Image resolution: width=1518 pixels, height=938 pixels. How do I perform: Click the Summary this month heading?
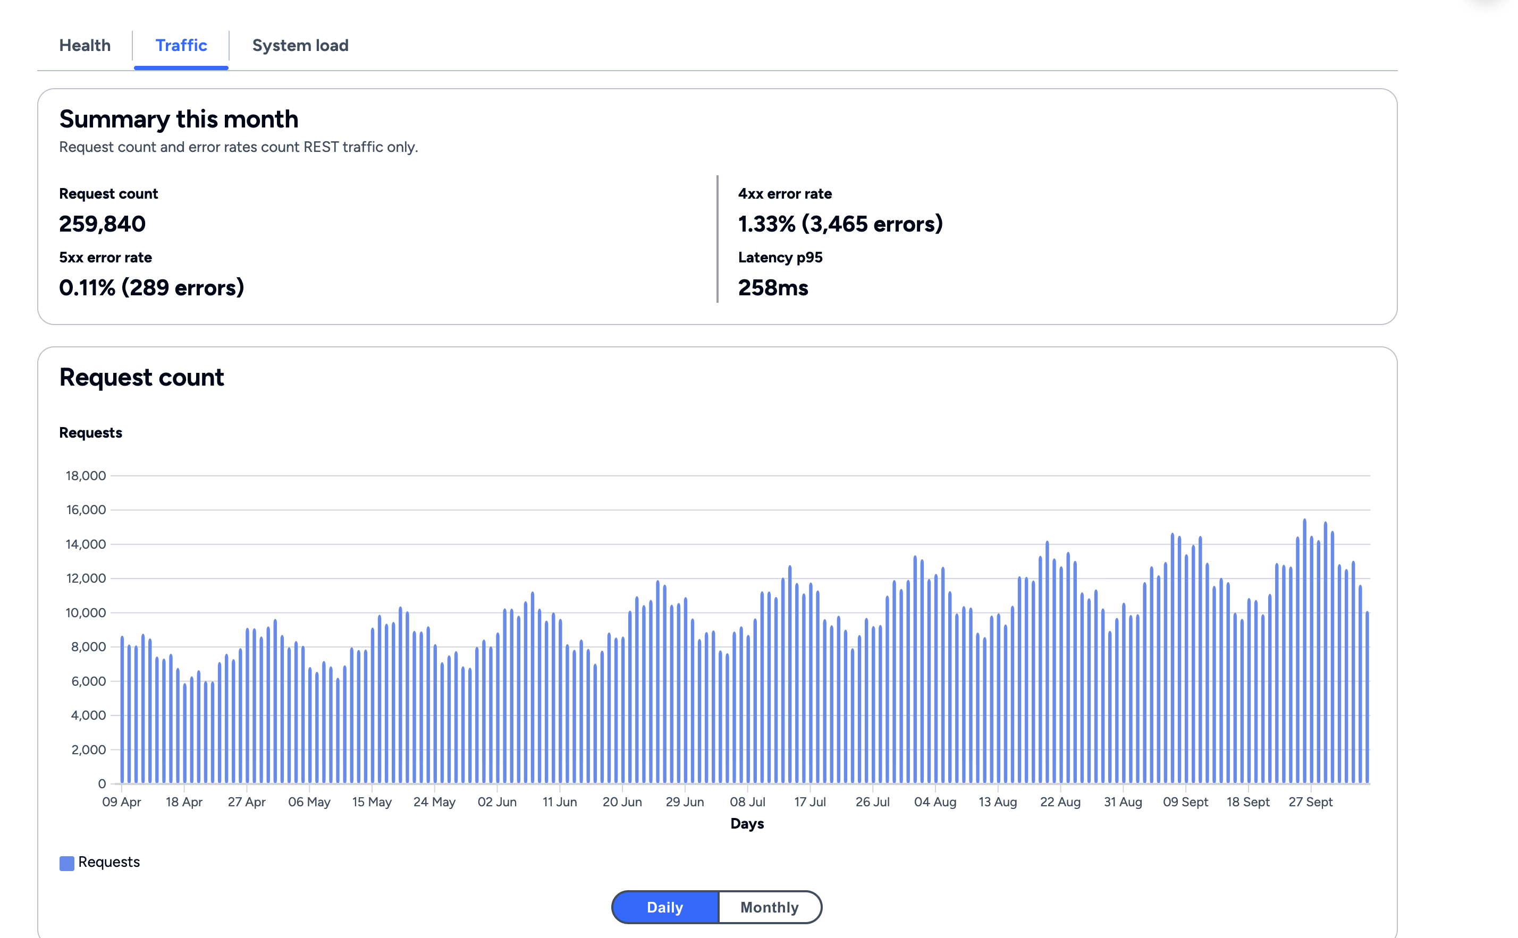179,119
